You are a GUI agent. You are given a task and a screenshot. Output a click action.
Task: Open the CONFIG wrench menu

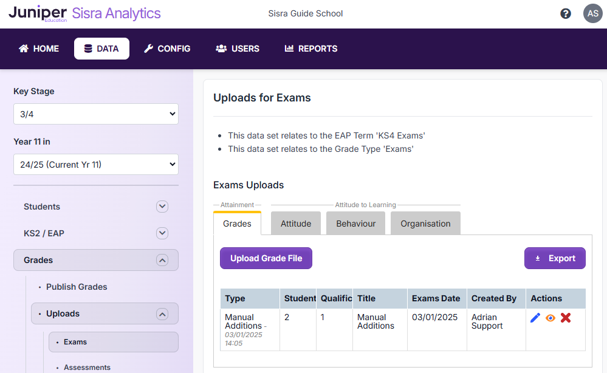click(x=167, y=49)
